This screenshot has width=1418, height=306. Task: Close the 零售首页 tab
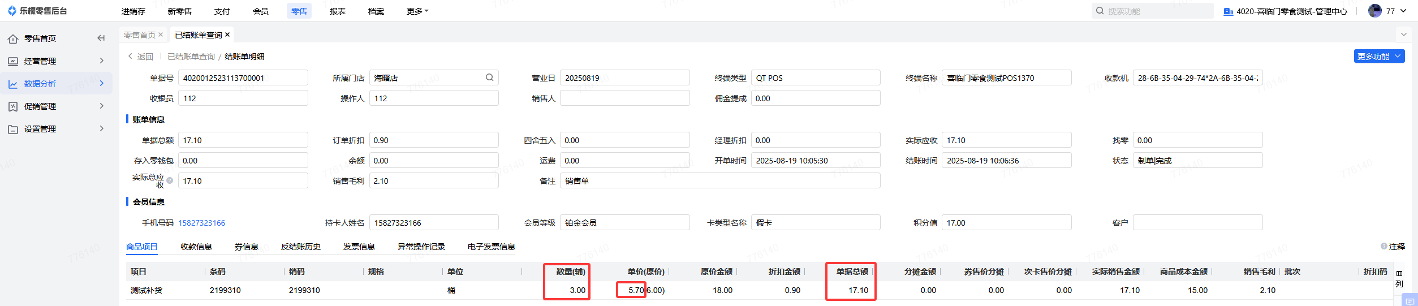point(161,35)
